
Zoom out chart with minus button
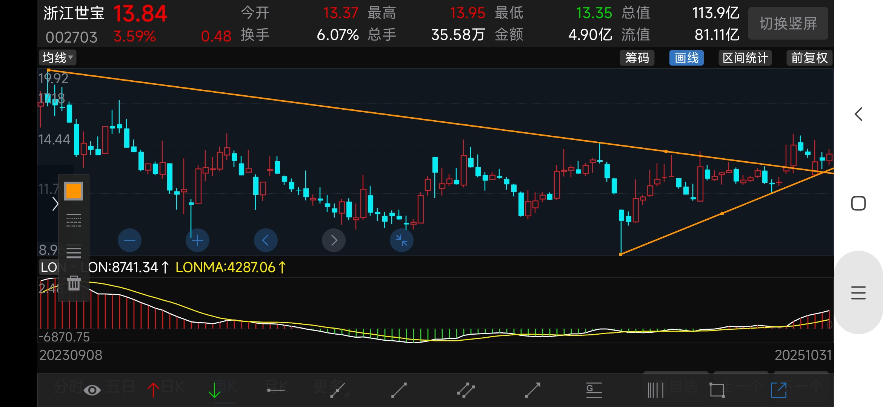(129, 240)
